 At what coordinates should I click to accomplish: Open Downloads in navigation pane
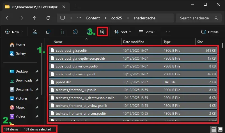coord(21,80)
